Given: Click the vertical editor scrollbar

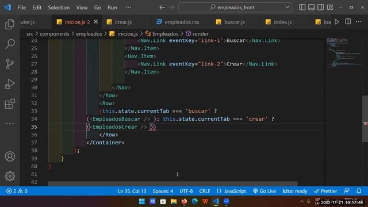Looking at the screenshot, I should click(x=365, y=119).
